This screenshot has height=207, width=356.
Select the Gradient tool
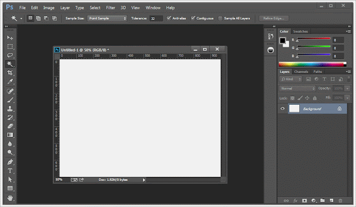coord(10,135)
